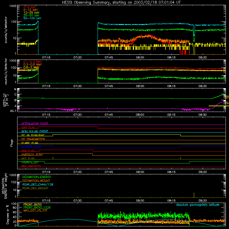
Task: Select the cyan 50-100 keV legend entry
Action: (x=32, y=18)
